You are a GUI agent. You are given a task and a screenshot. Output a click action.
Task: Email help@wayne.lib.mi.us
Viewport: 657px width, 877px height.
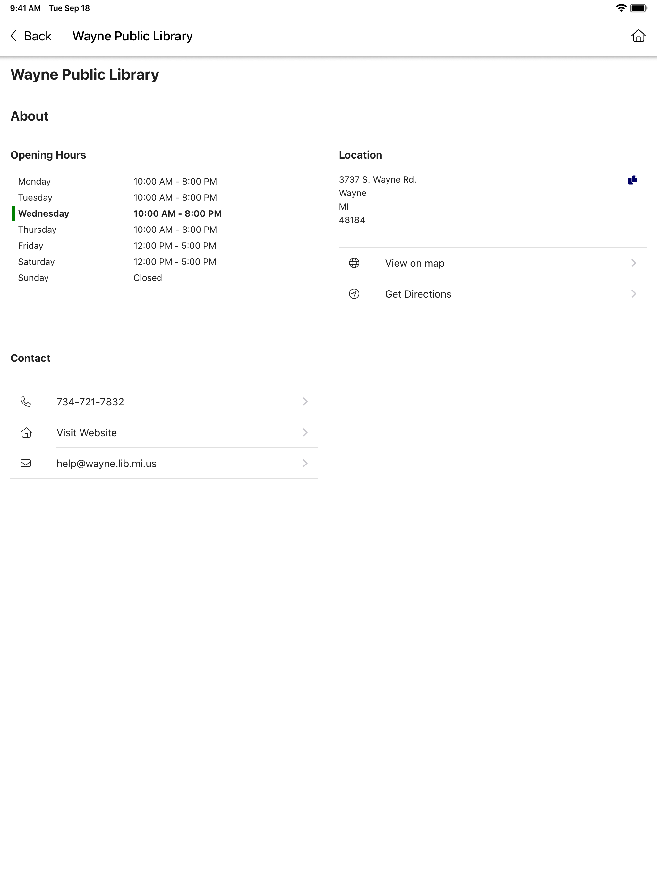pyautogui.click(x=164, y=463)
